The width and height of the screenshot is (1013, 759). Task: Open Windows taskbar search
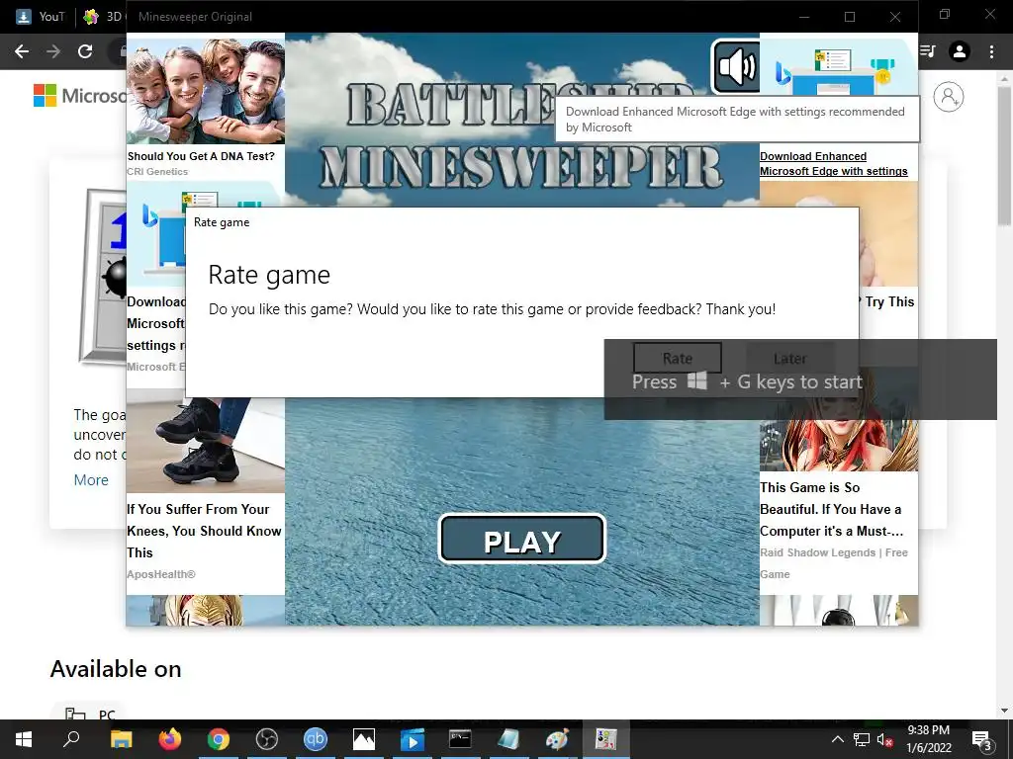tap(71, 739)
